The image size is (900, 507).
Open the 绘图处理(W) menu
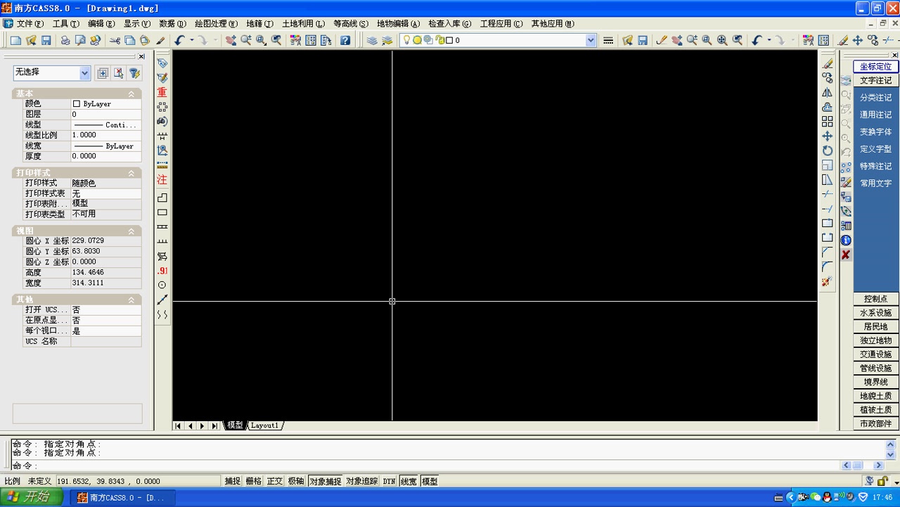tap(216, 23)
